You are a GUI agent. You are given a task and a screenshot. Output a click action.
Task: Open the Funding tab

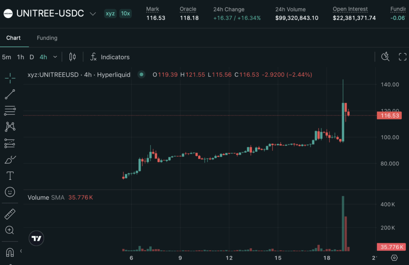pyautogui.click(x=47, y=38)
